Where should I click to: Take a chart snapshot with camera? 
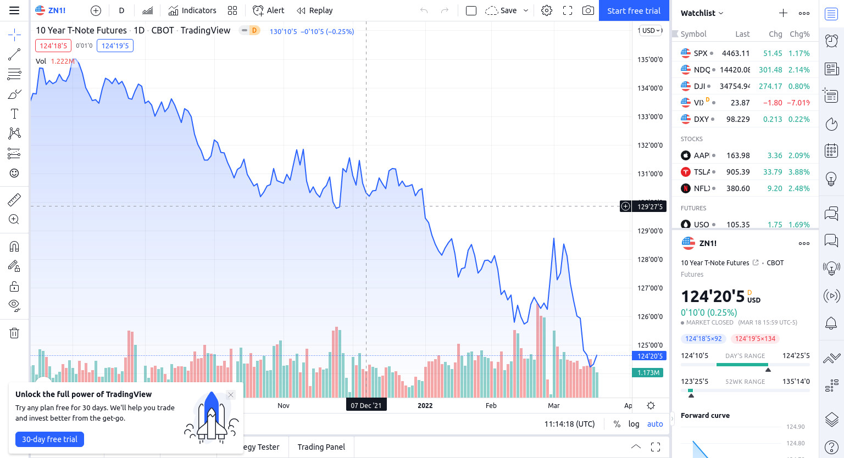click(x=588, y=10)
